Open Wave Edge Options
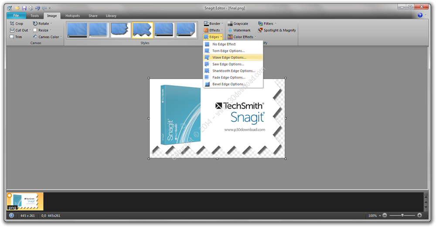Viewport: 436px width, 227px height. point(233,57)
